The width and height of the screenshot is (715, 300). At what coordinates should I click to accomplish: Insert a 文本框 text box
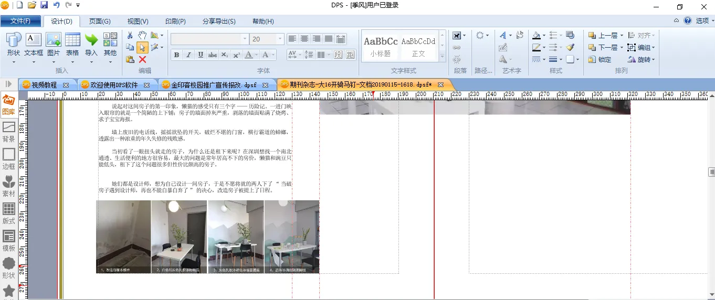click(x=34, y=45)
